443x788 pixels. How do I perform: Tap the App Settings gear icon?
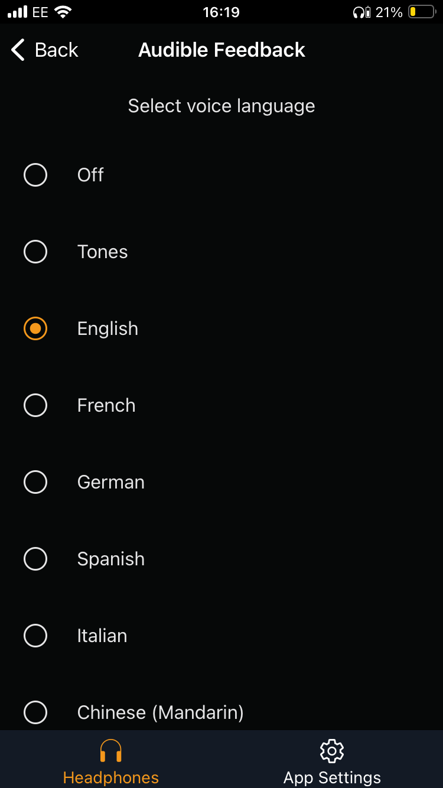(x=331, y=750)
